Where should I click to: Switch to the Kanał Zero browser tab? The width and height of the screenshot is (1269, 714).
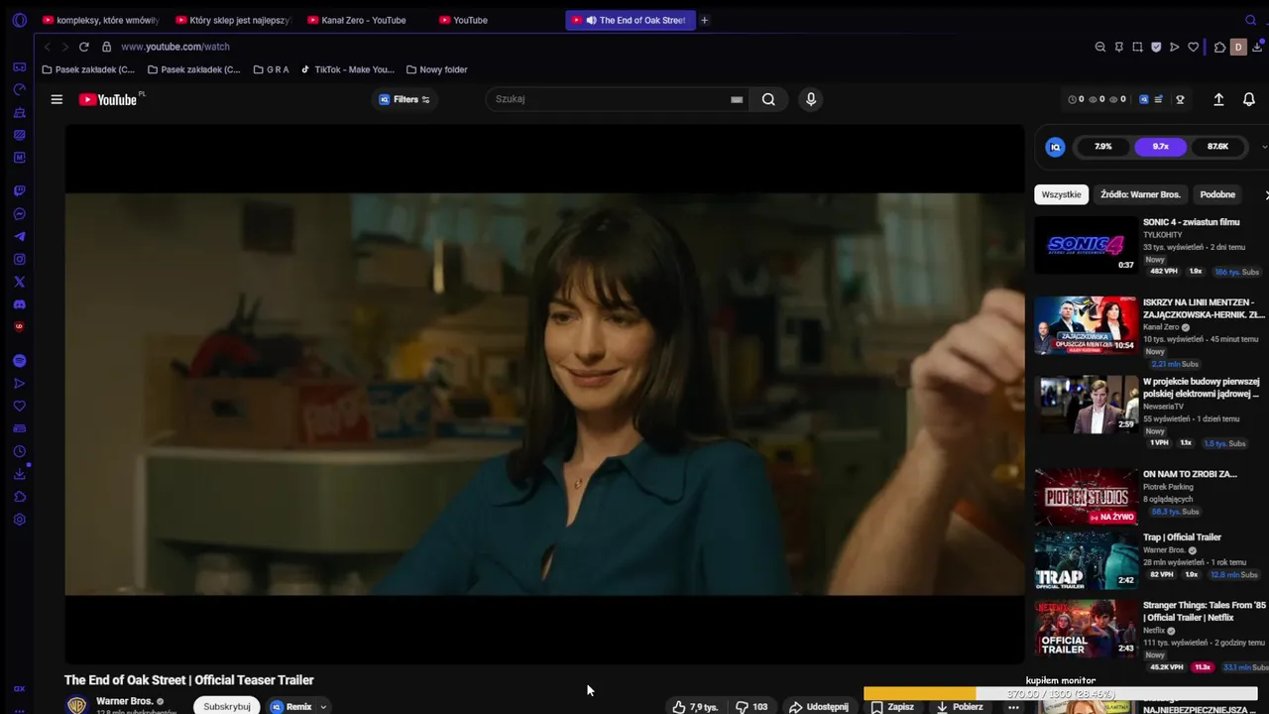tap(365, 20)
